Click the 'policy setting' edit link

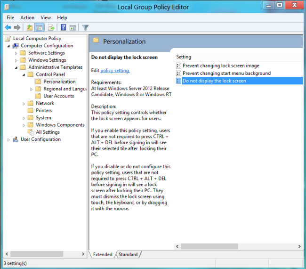click(115, 71)
